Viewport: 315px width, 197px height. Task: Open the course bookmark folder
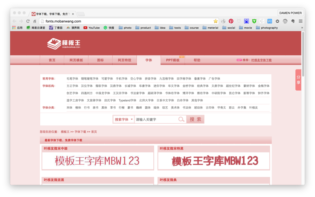192,28
